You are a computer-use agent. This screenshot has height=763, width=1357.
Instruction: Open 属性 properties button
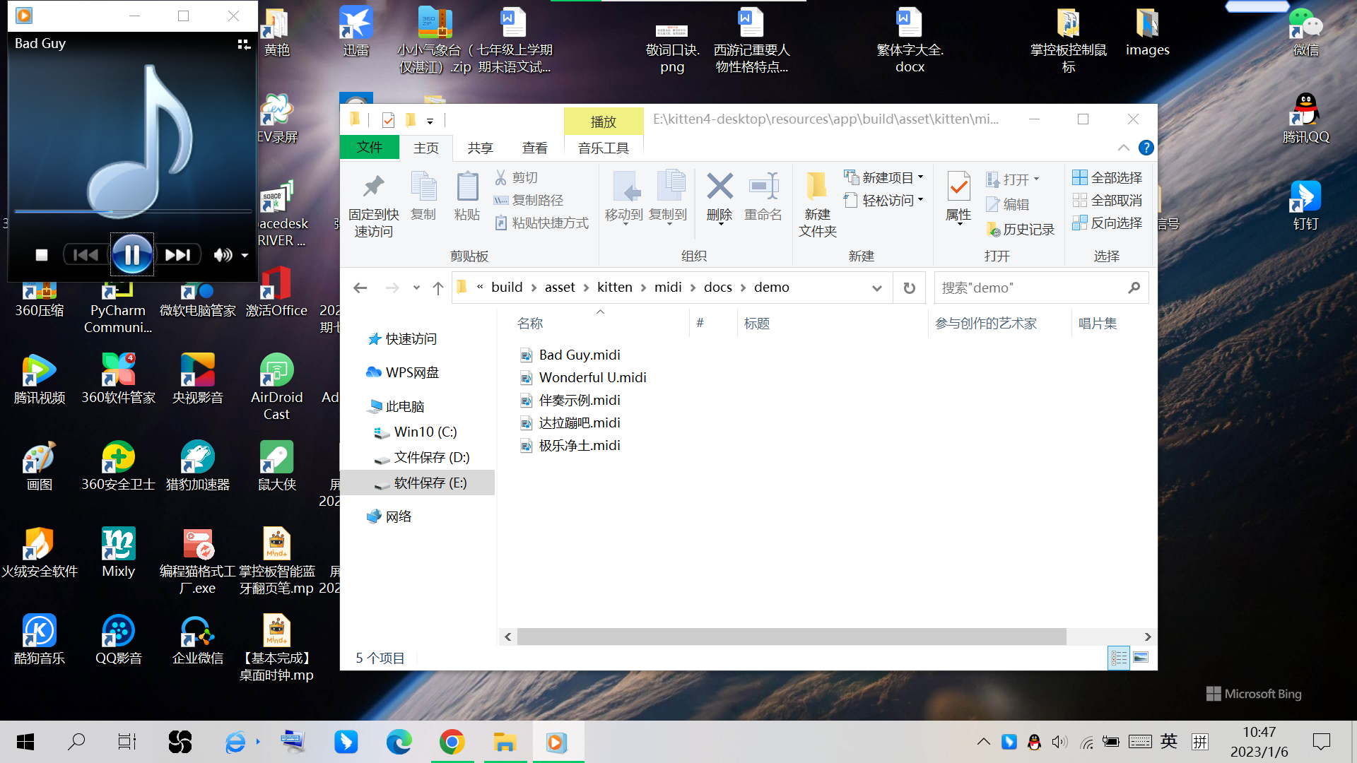(x=958, y=198)
